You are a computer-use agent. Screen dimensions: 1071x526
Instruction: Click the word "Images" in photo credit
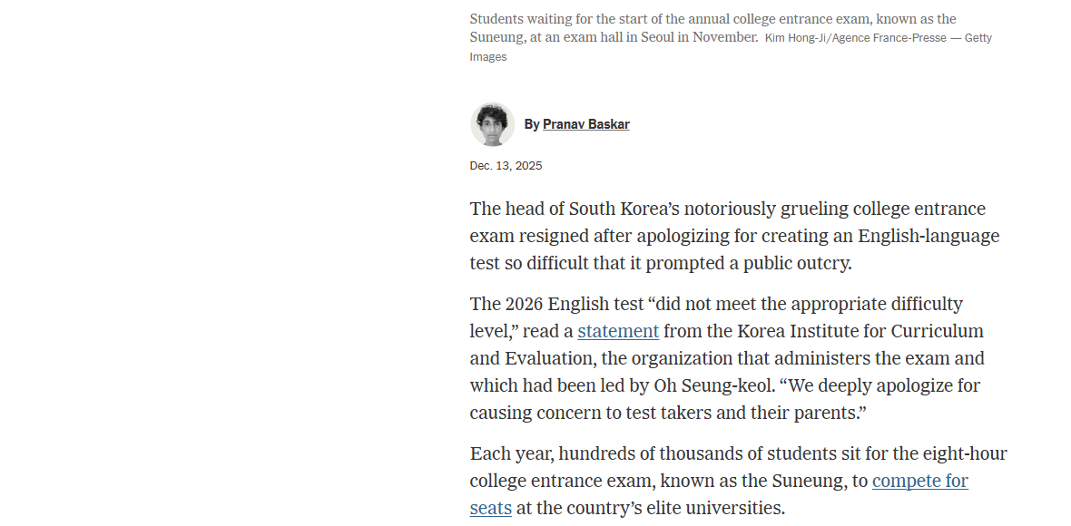click(487, 57)
